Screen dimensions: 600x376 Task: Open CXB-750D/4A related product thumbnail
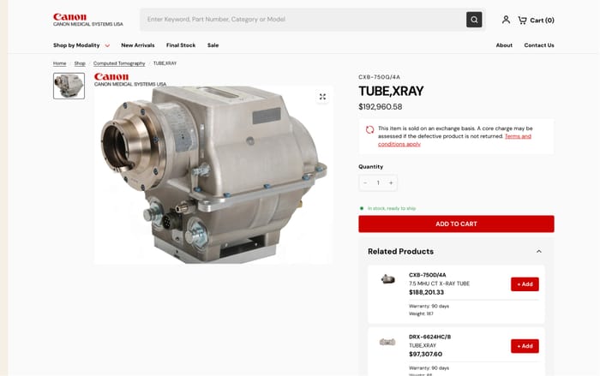pyautogui.click(x=387, y=279)
